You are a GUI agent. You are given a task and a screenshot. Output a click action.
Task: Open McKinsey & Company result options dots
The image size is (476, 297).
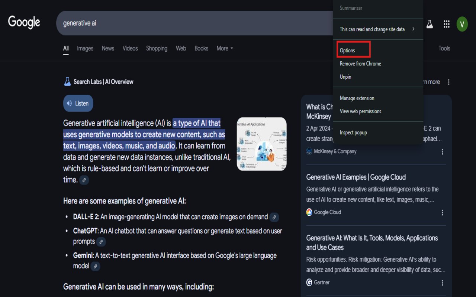coord(442,152)
